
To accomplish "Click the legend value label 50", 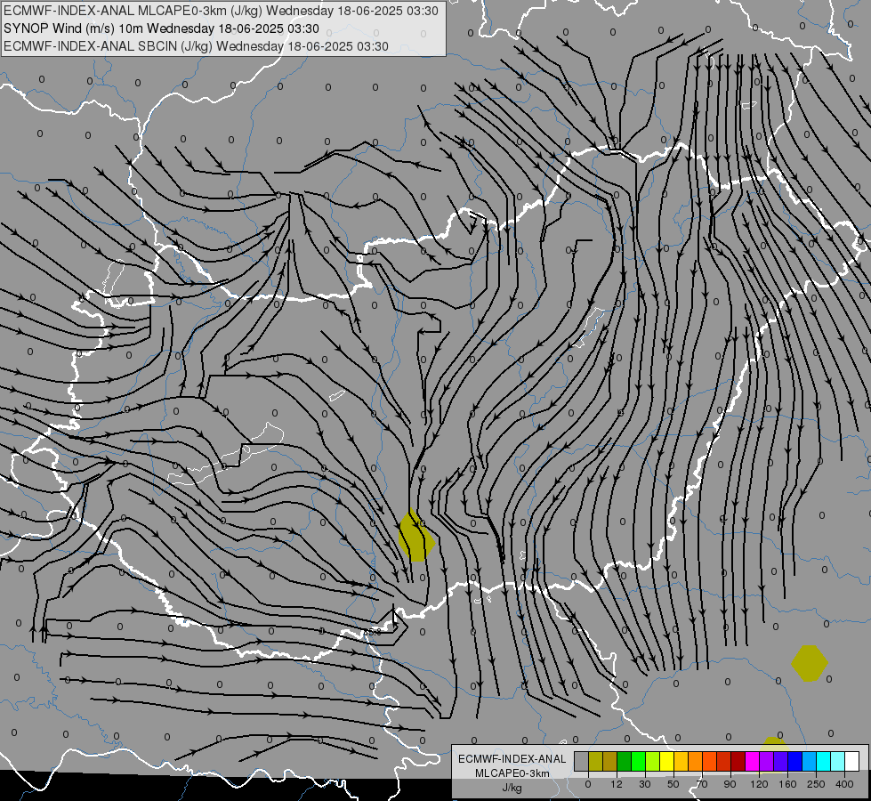I will 673,784.
